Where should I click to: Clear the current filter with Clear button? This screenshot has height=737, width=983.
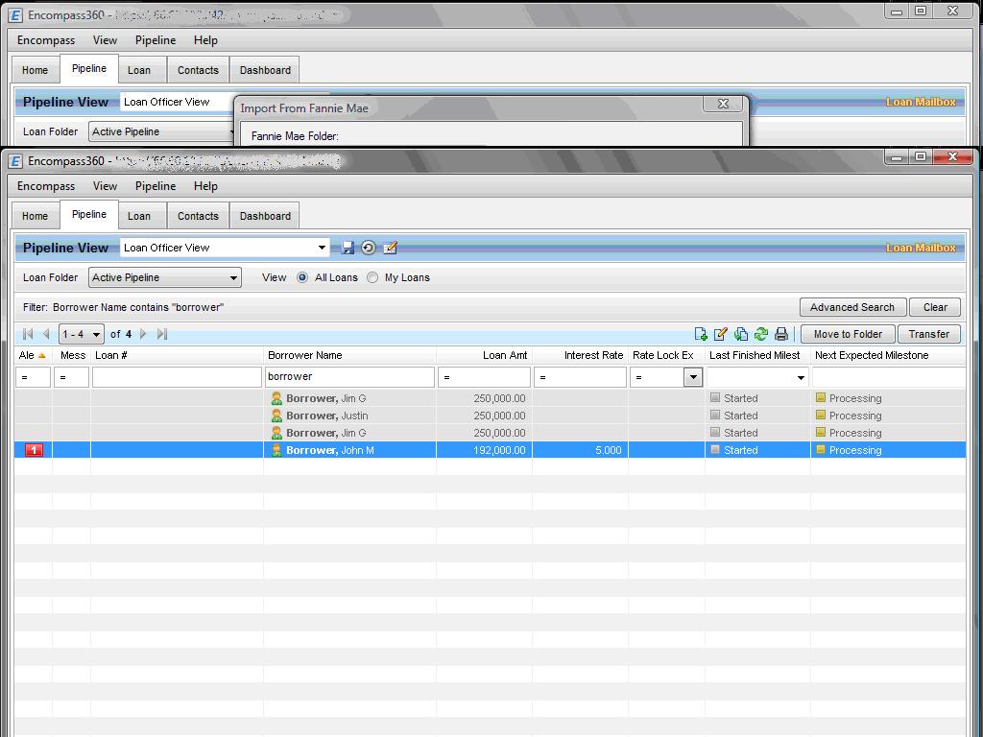935,307
